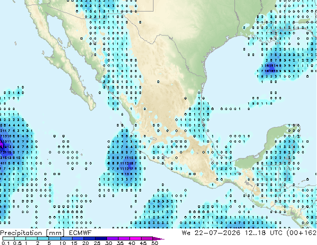317x245 pixels.
Task: Click the "ECMWF" model label
Action: [80, 233]
